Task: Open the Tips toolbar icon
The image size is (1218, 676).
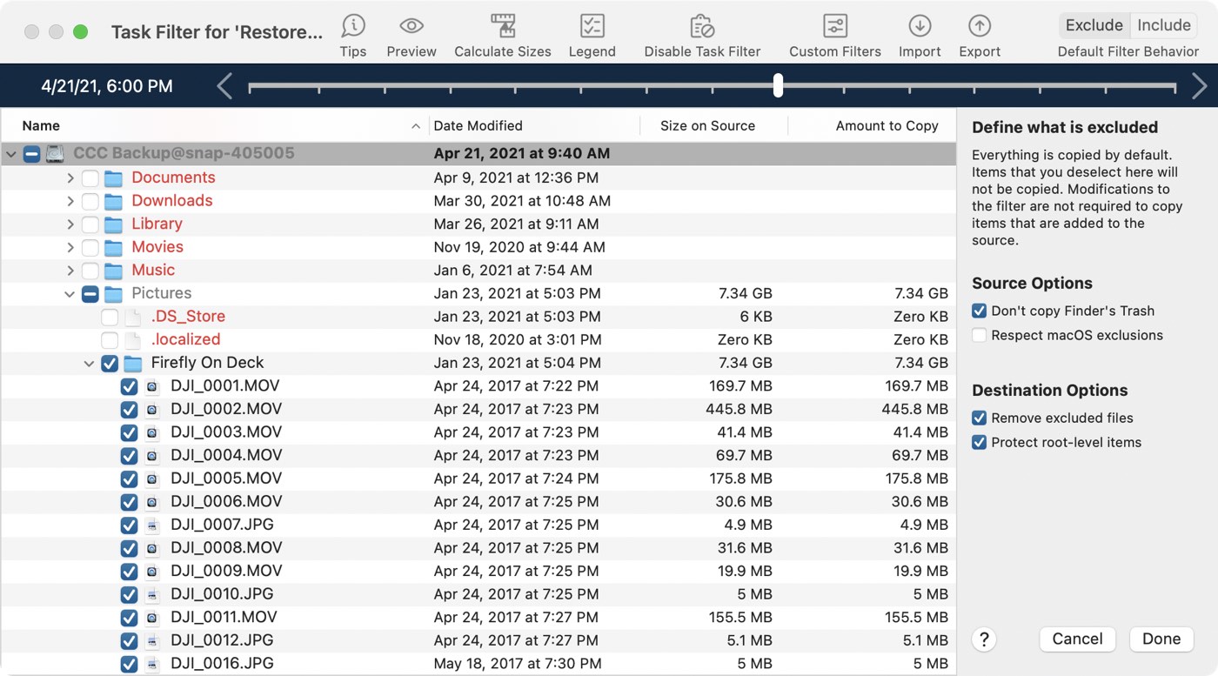Action: pos(352,25)
